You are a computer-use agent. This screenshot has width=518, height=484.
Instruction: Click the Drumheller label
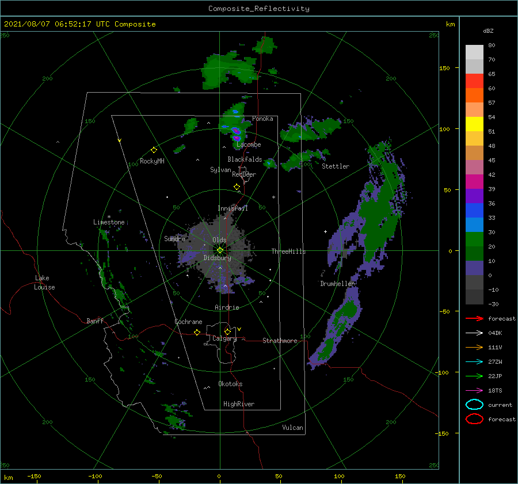(x=337, y=284)
